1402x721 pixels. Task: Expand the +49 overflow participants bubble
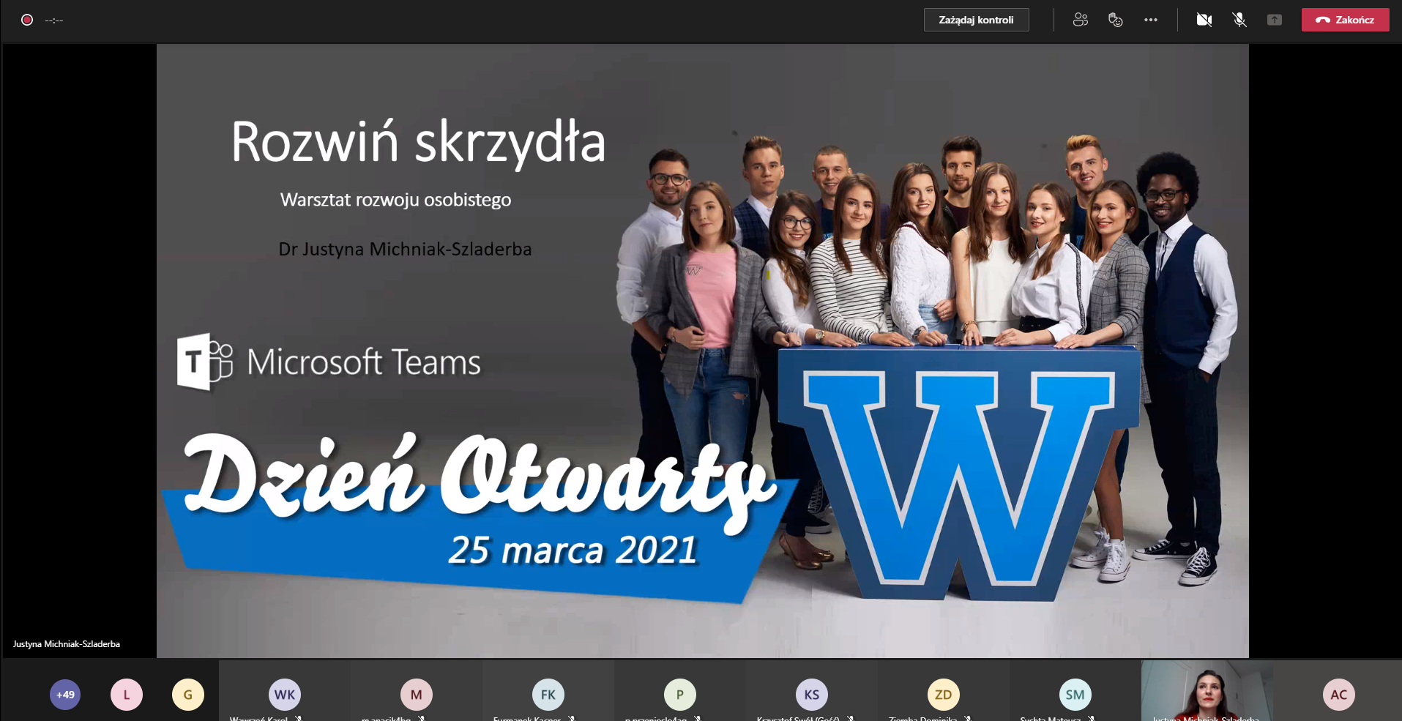pyautogui.click(x=65, y=695)
